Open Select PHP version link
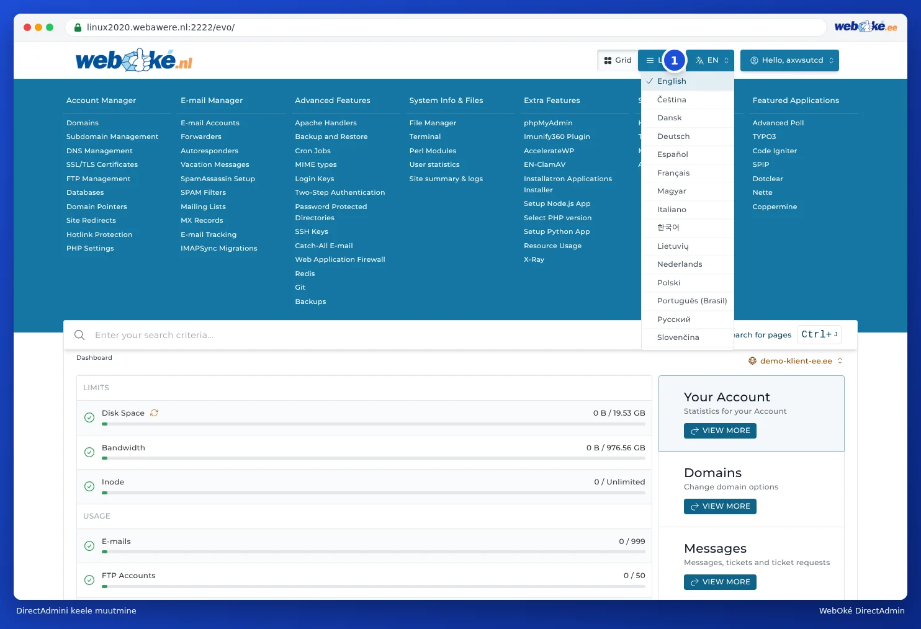This screenshot has height=629, width=921. pyautogui.click(x=557, y=218)
